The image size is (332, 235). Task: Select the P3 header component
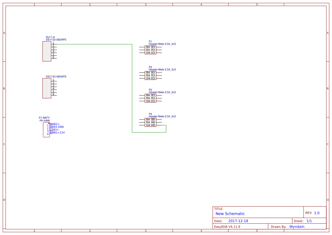coord(150,98)
